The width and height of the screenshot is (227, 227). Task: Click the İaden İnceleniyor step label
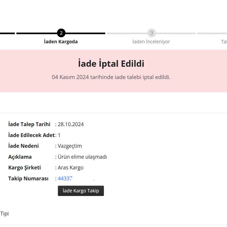151,42
